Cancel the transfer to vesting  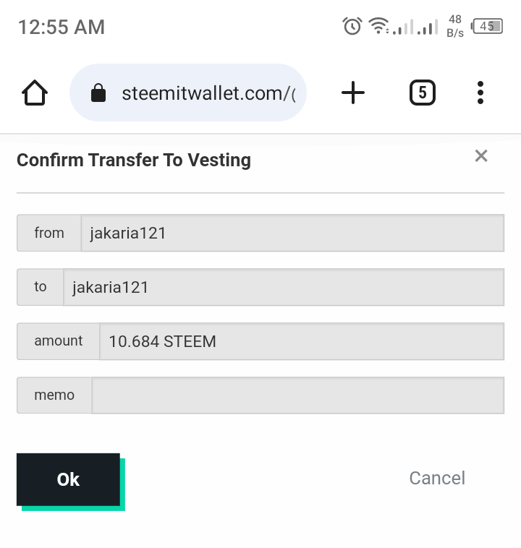pyautogui.click(x=437, y=478)
